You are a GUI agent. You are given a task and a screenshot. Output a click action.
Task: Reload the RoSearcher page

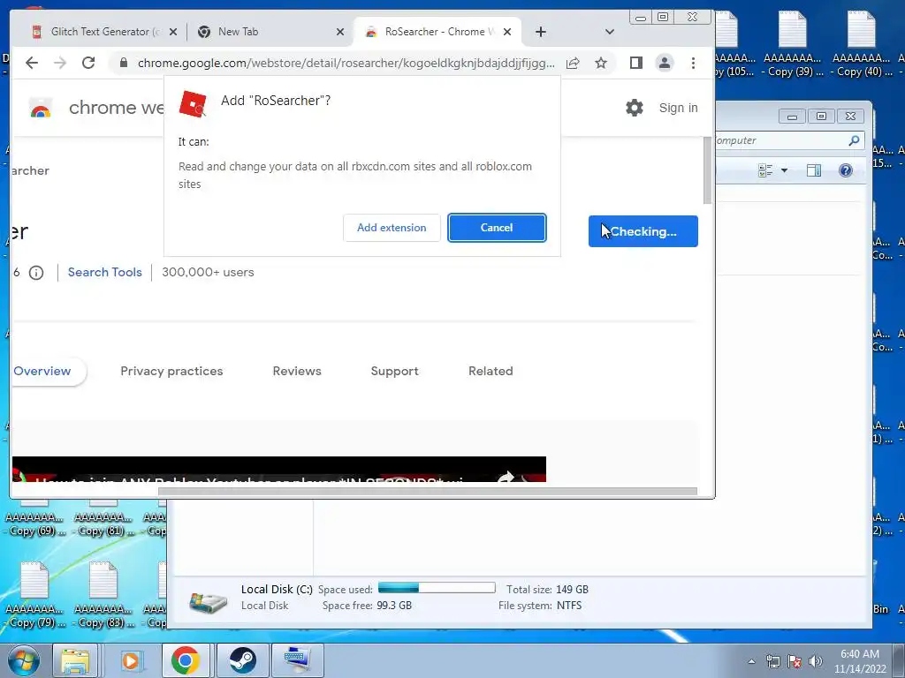pyautogui.click(x=87, y=63)
